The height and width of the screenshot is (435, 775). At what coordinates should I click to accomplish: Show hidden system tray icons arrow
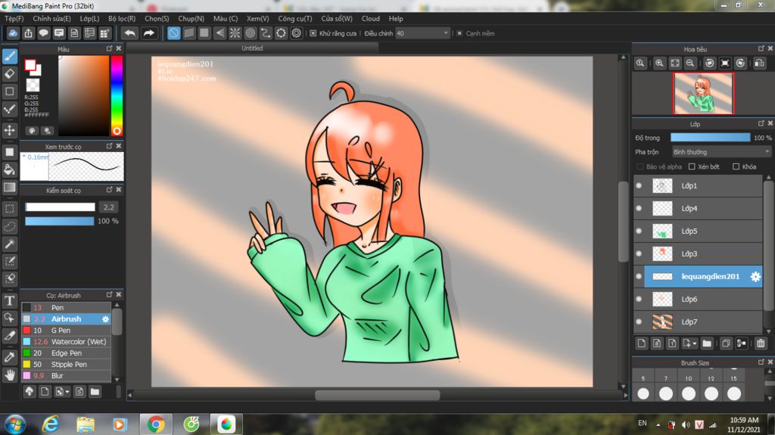coord(658,424)
